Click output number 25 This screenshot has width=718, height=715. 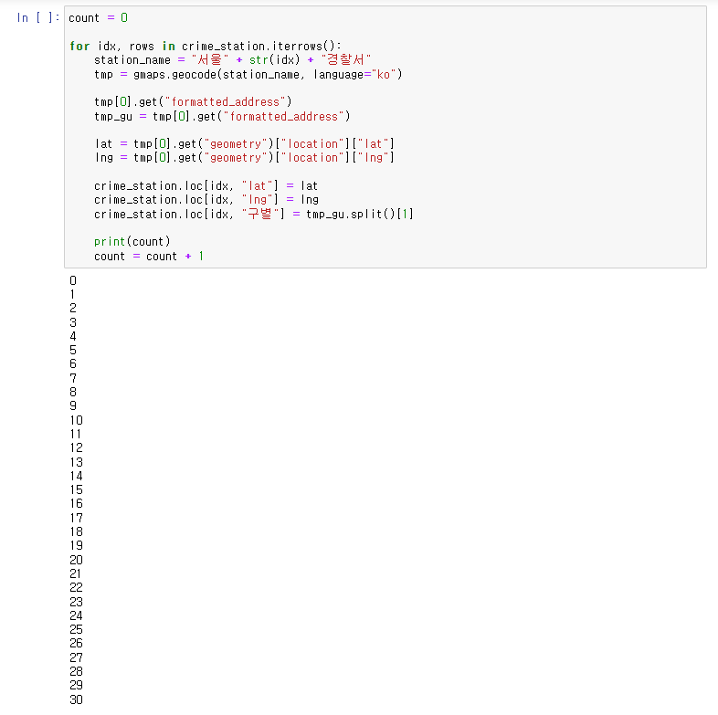[x=76, y=629]
